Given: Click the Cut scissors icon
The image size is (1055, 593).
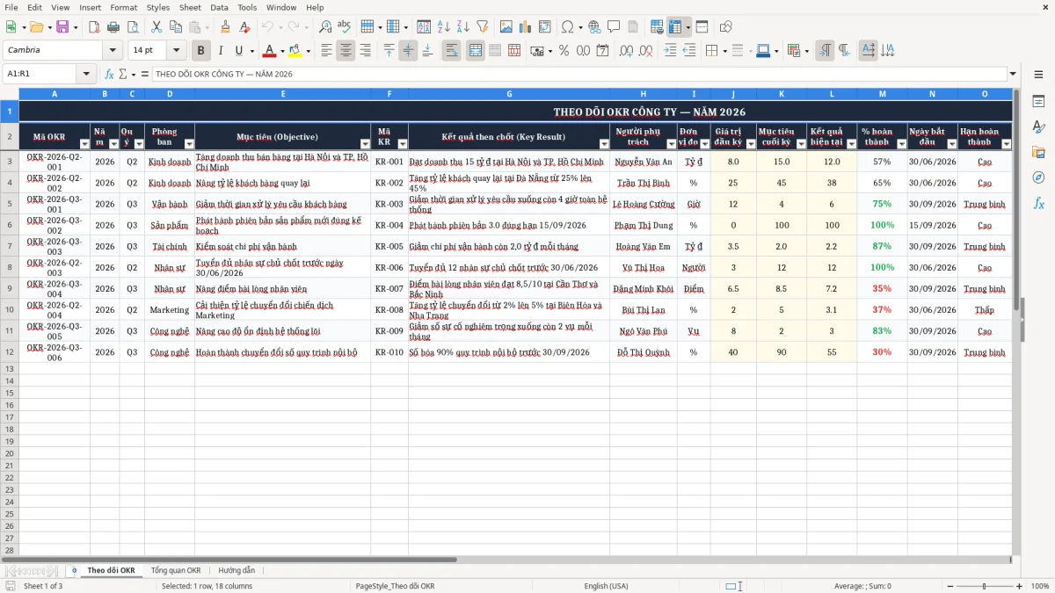Looking at the screenshot, I should tap(156, 27).
